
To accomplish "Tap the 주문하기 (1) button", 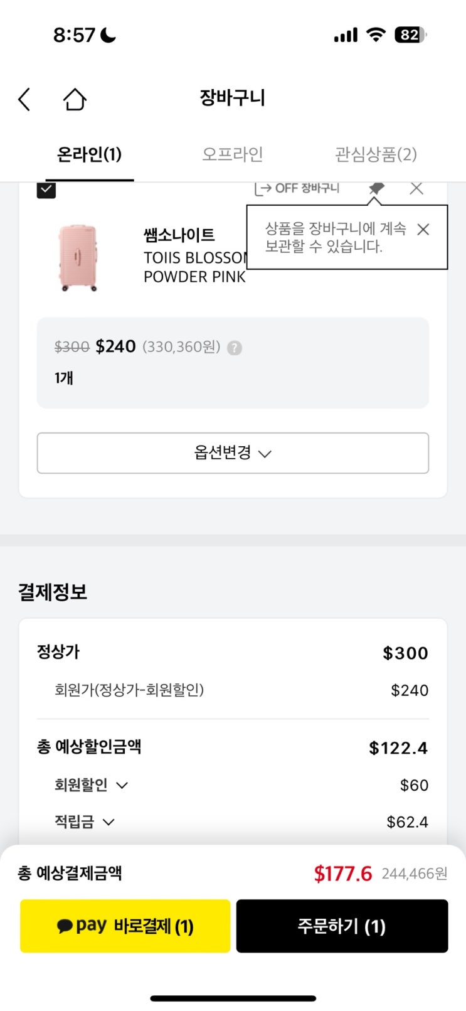I will click(342, 926).
